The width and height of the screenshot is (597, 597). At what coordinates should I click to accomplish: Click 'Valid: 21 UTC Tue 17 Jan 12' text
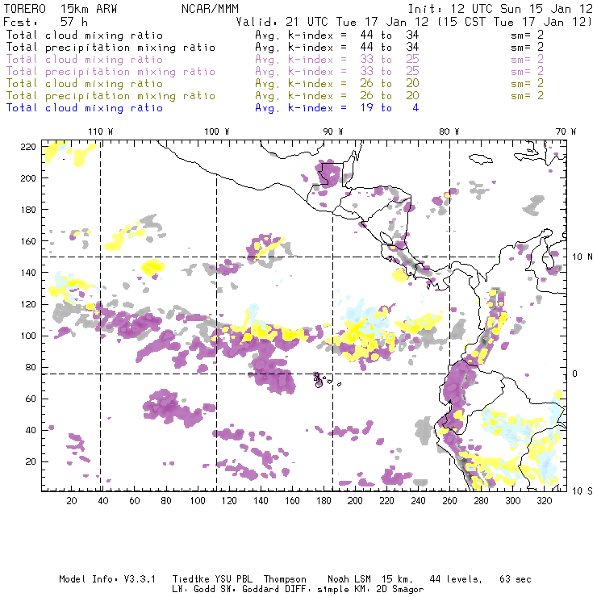(x=332, y=22)
